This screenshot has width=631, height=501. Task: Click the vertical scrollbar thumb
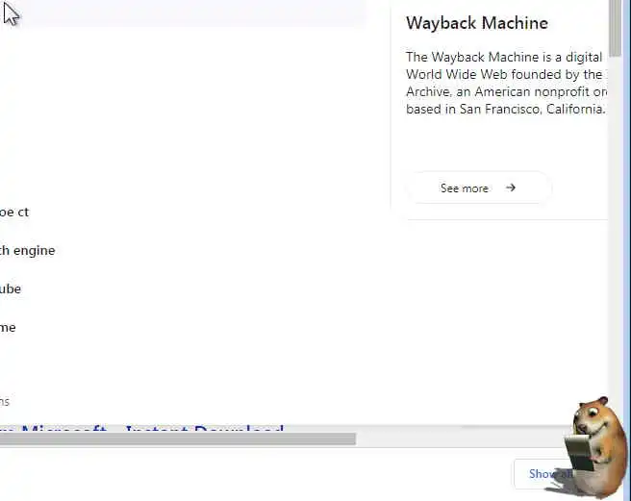click(615, 28)
